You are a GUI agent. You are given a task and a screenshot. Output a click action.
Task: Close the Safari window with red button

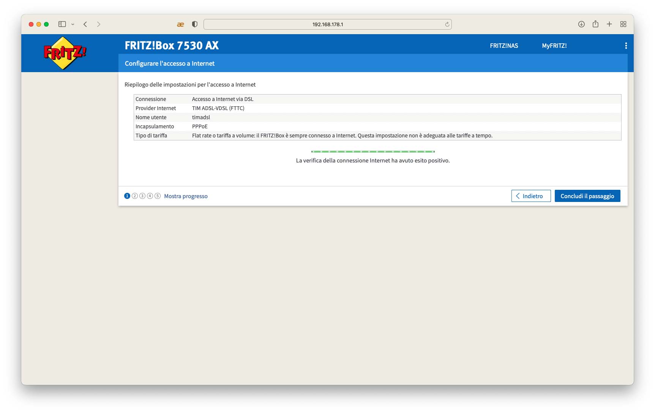[31, 24]
